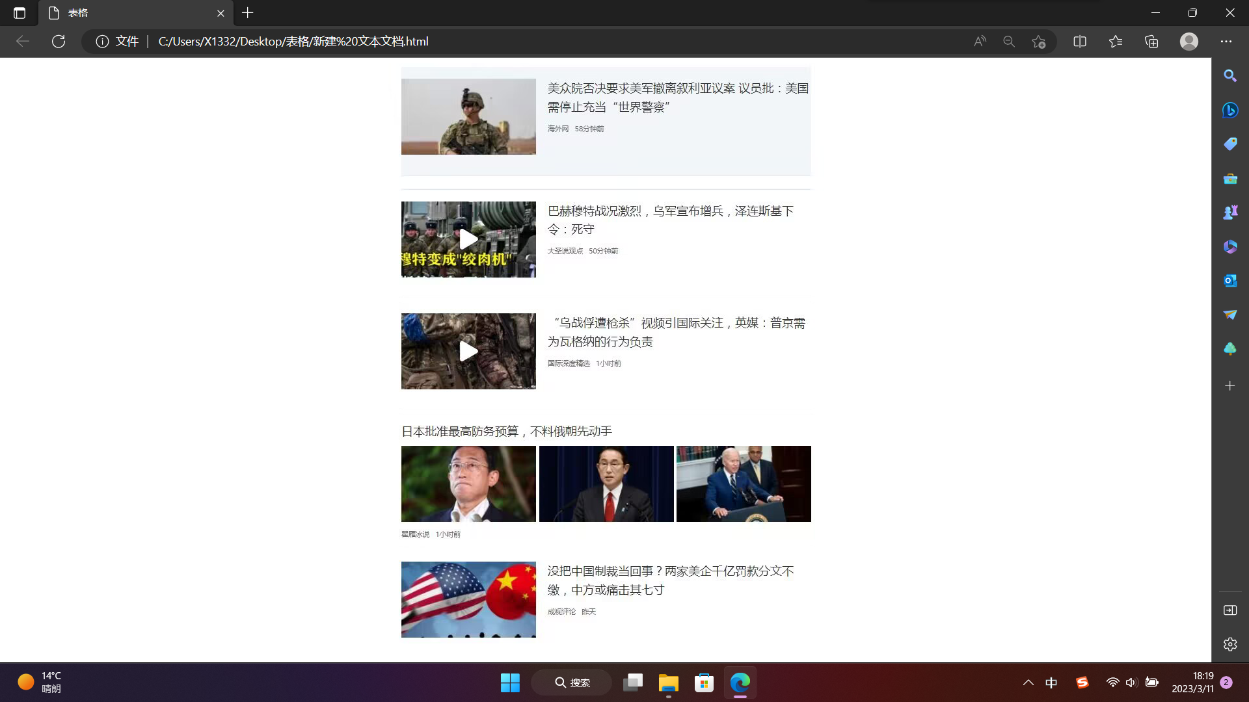
Task: Open headline about 美众院否决撤离叙利亚议案
Action: [678, 97]
